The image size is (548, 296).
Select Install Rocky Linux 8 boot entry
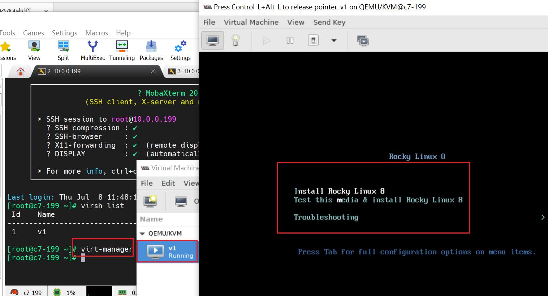pos(339,191)
